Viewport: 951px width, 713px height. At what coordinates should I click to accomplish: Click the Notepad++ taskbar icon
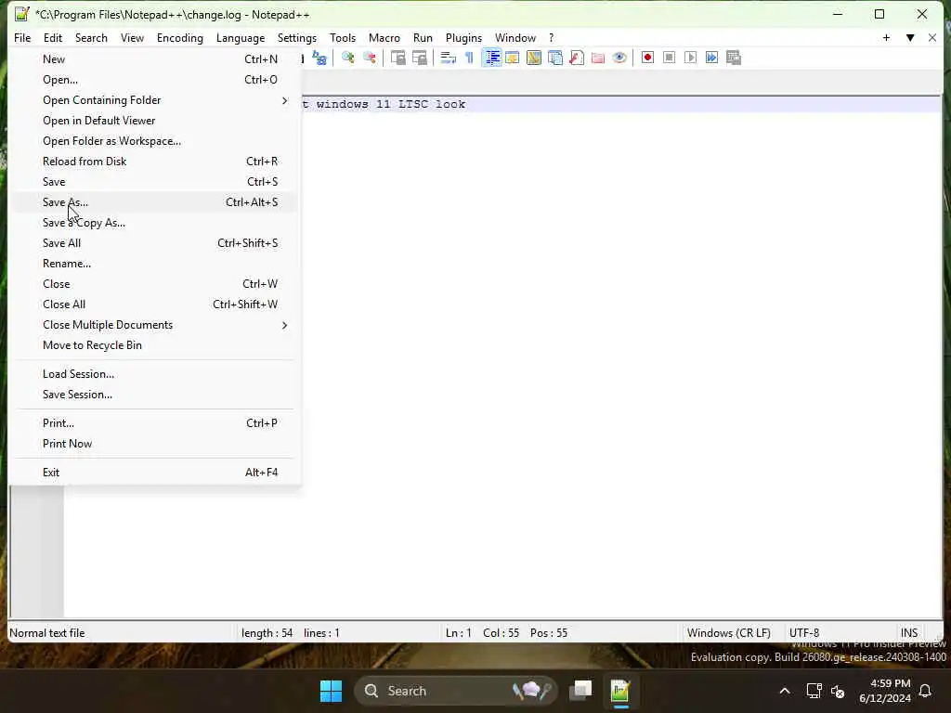click(620, 691)
